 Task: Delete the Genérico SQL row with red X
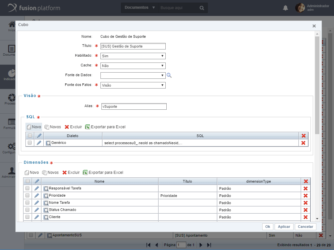click(x=303, y=143)
